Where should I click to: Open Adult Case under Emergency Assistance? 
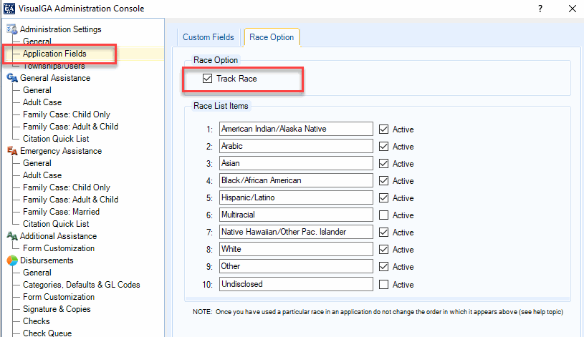click(x=42, y=175)
